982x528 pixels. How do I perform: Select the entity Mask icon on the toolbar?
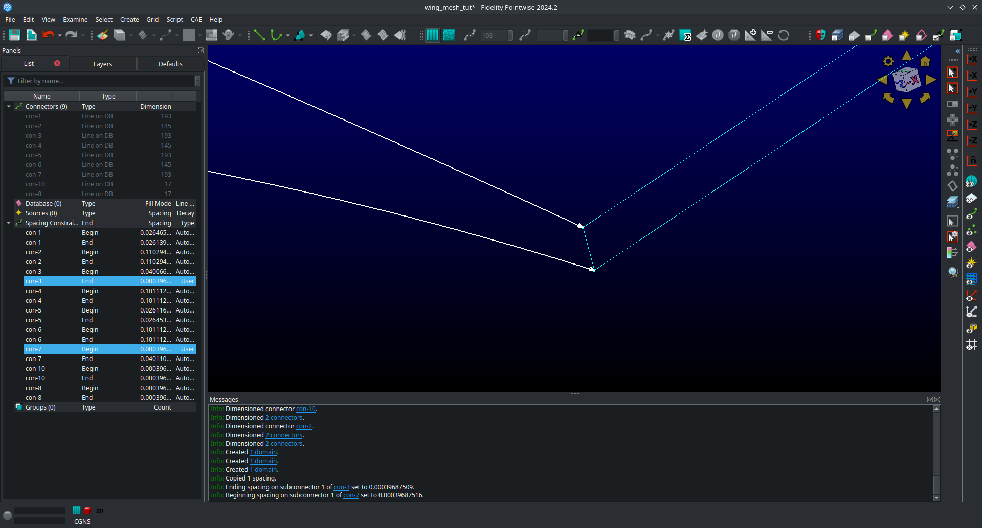click(820, 35)
